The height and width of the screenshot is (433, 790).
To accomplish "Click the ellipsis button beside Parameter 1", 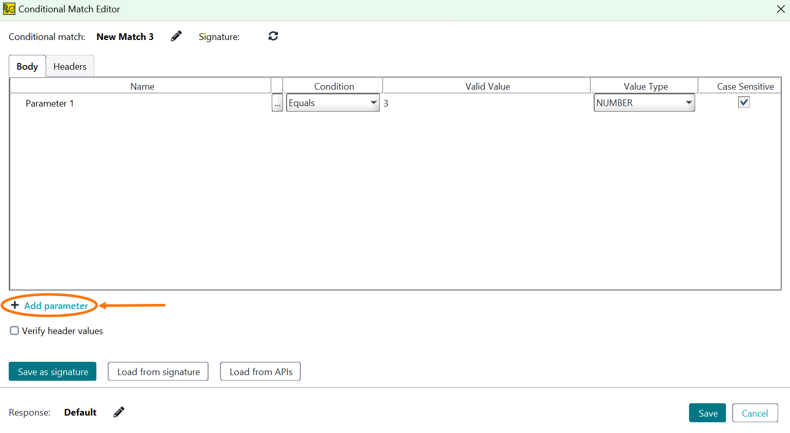I will (277, 102).
